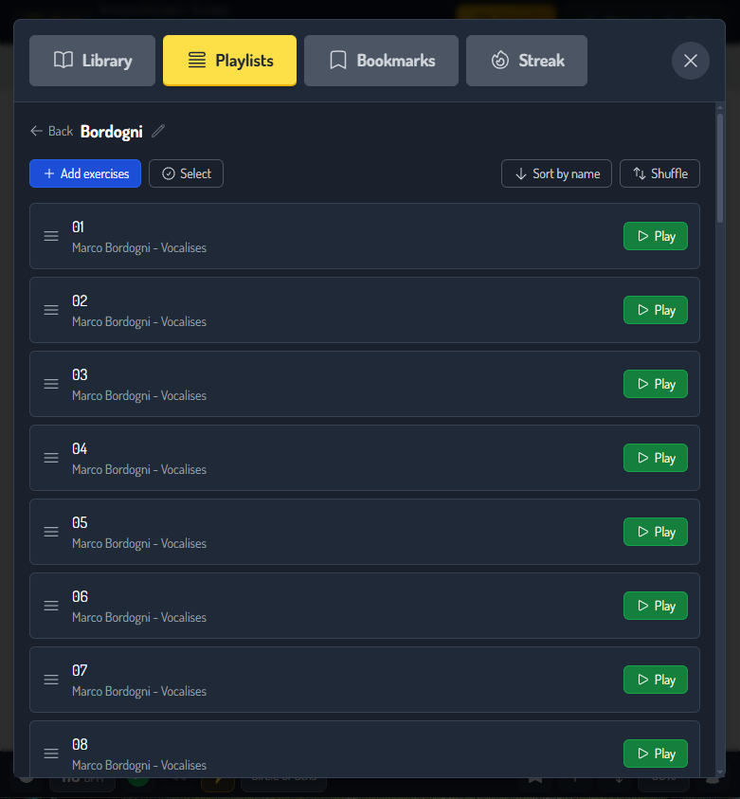Screen dimensions: 740x799
Task: Sort the playlist by name
Action: [556, 173]
